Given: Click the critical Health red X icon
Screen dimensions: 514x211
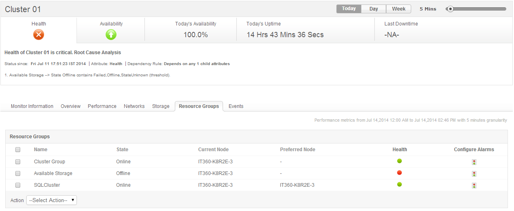Looking at the screenshot, I should tap(38, 35).
